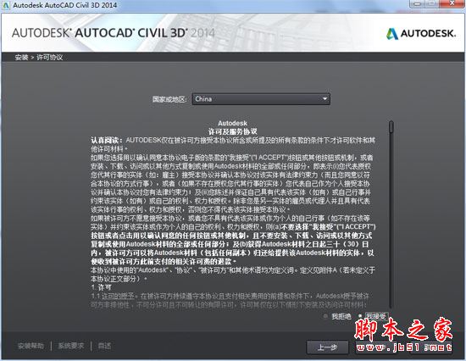Open the 系统要求 link

pyautogui.click(x=70, y=346)
